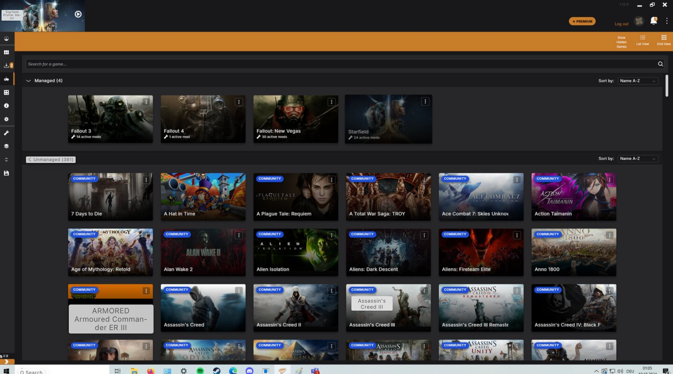The image size is (673, 374).
Task: Select the Games controller sidebar icon
Action: (x=6, y=79)
